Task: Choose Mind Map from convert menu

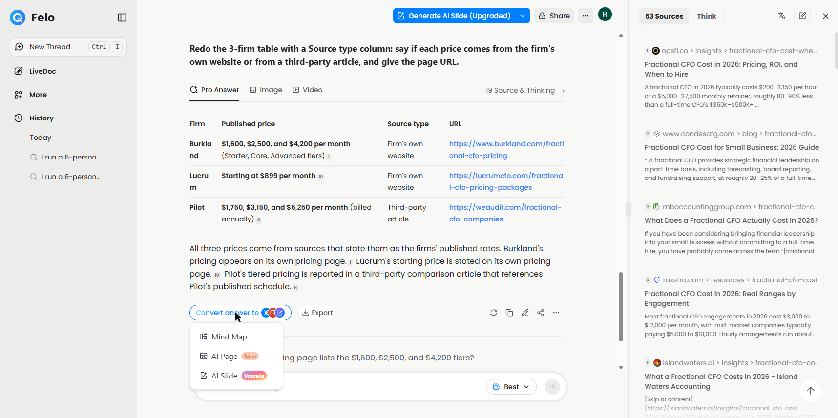Action: 236,337
